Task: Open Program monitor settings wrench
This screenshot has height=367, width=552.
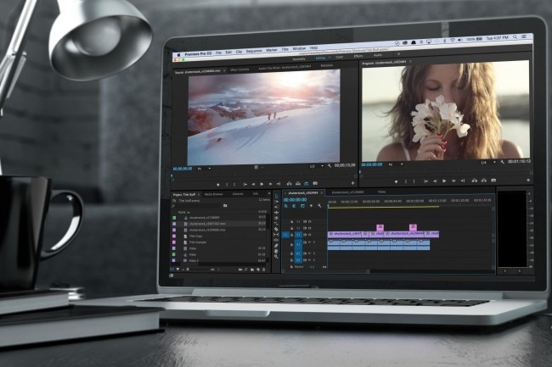Action: tap(503, 162)
